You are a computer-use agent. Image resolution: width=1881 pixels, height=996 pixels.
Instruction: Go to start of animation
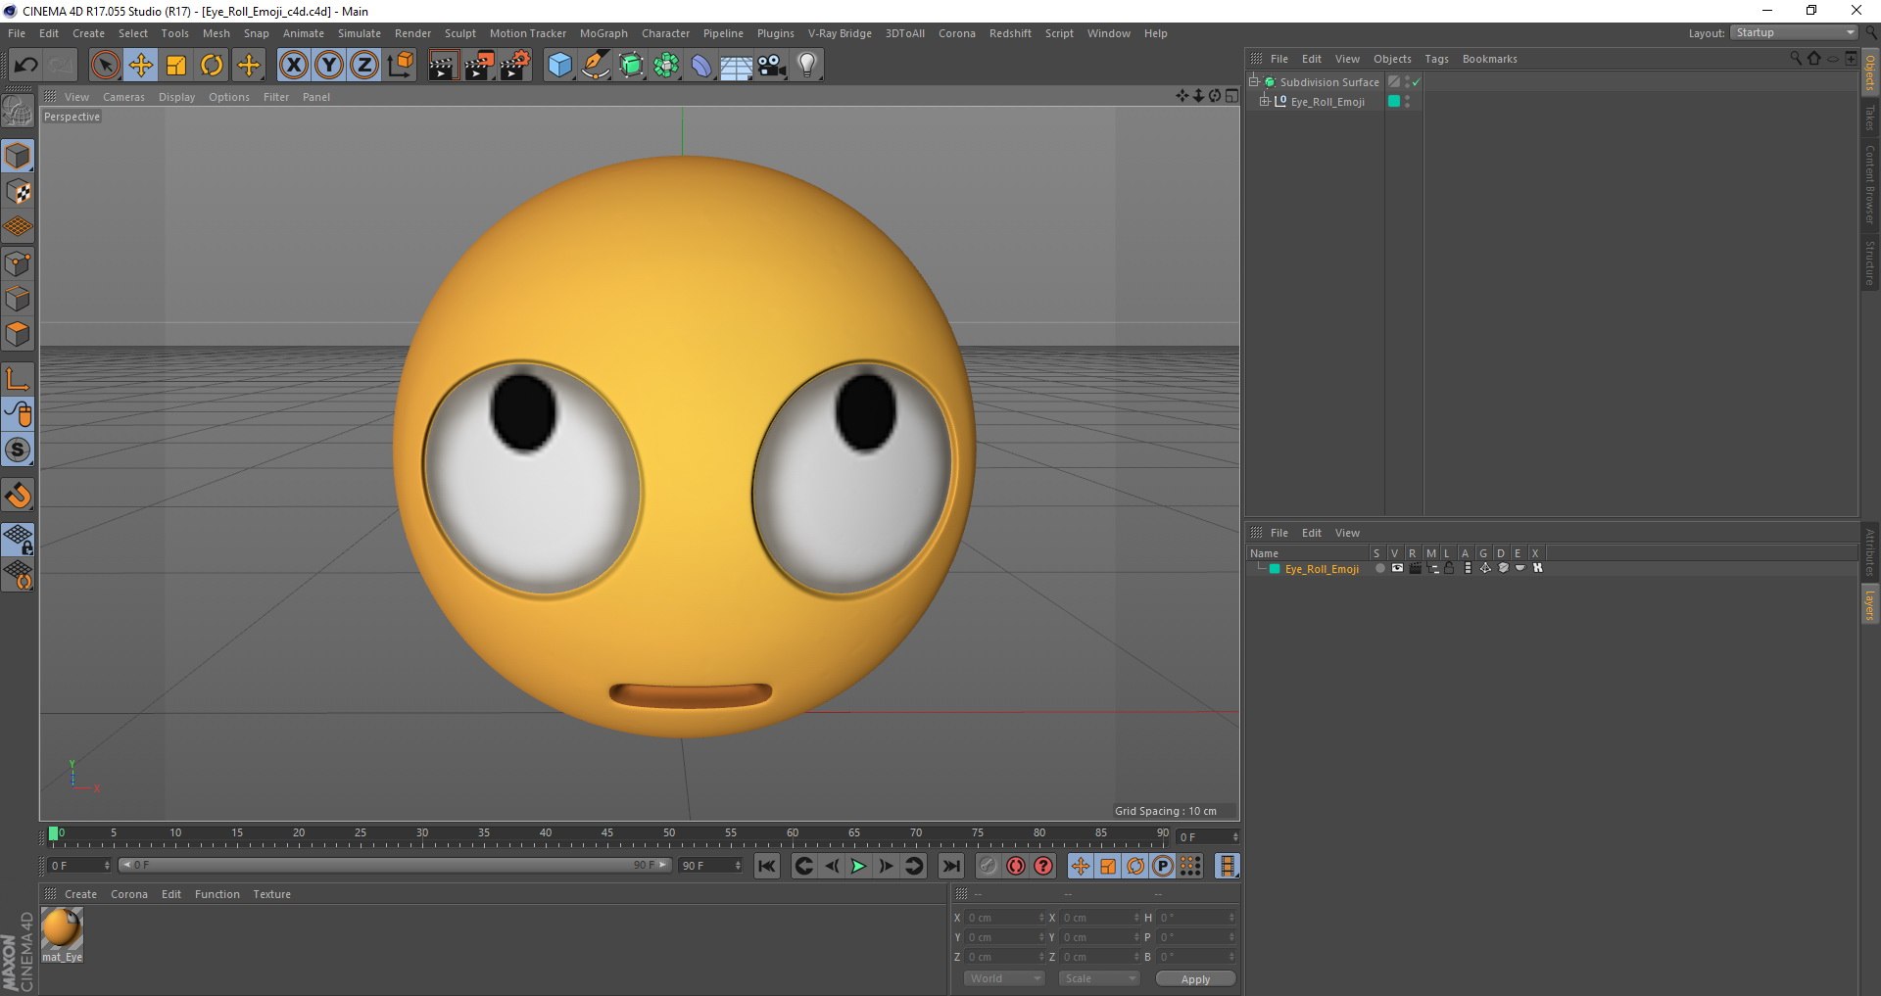[x=767, y=866]
